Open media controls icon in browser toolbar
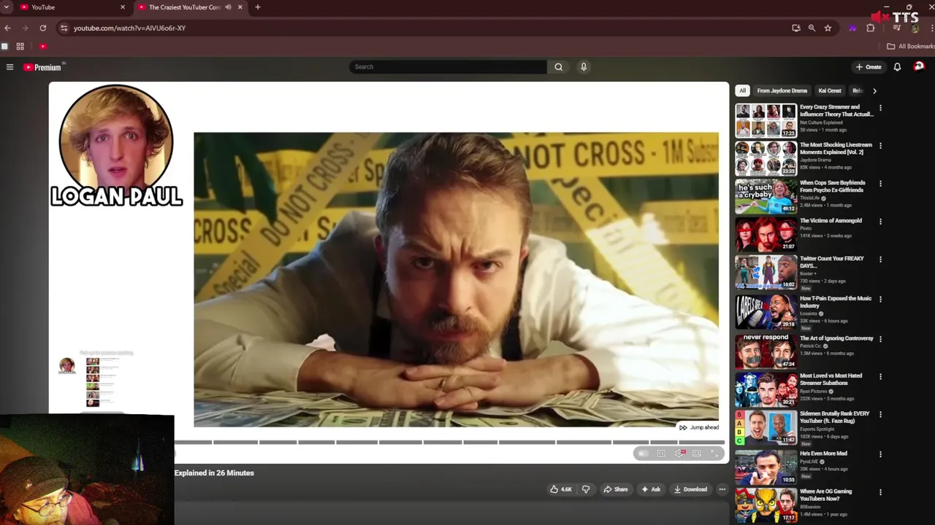The image size is (935, 525). coord(897,28)
